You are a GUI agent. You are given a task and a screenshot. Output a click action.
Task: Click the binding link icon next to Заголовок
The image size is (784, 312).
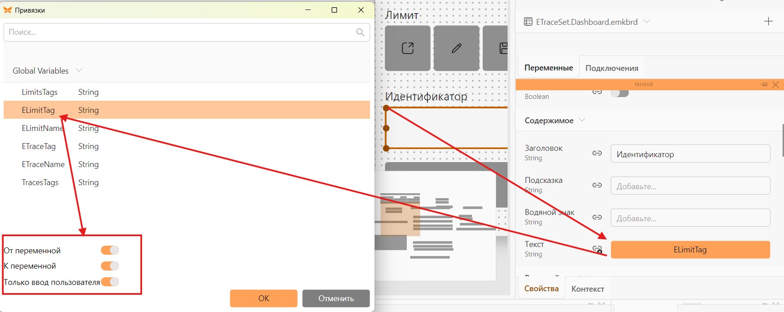point(597,153)
